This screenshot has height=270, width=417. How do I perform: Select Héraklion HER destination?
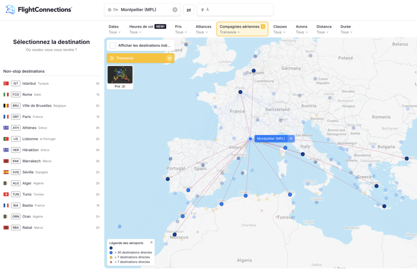pyautogui.click(x=51, y=150)
